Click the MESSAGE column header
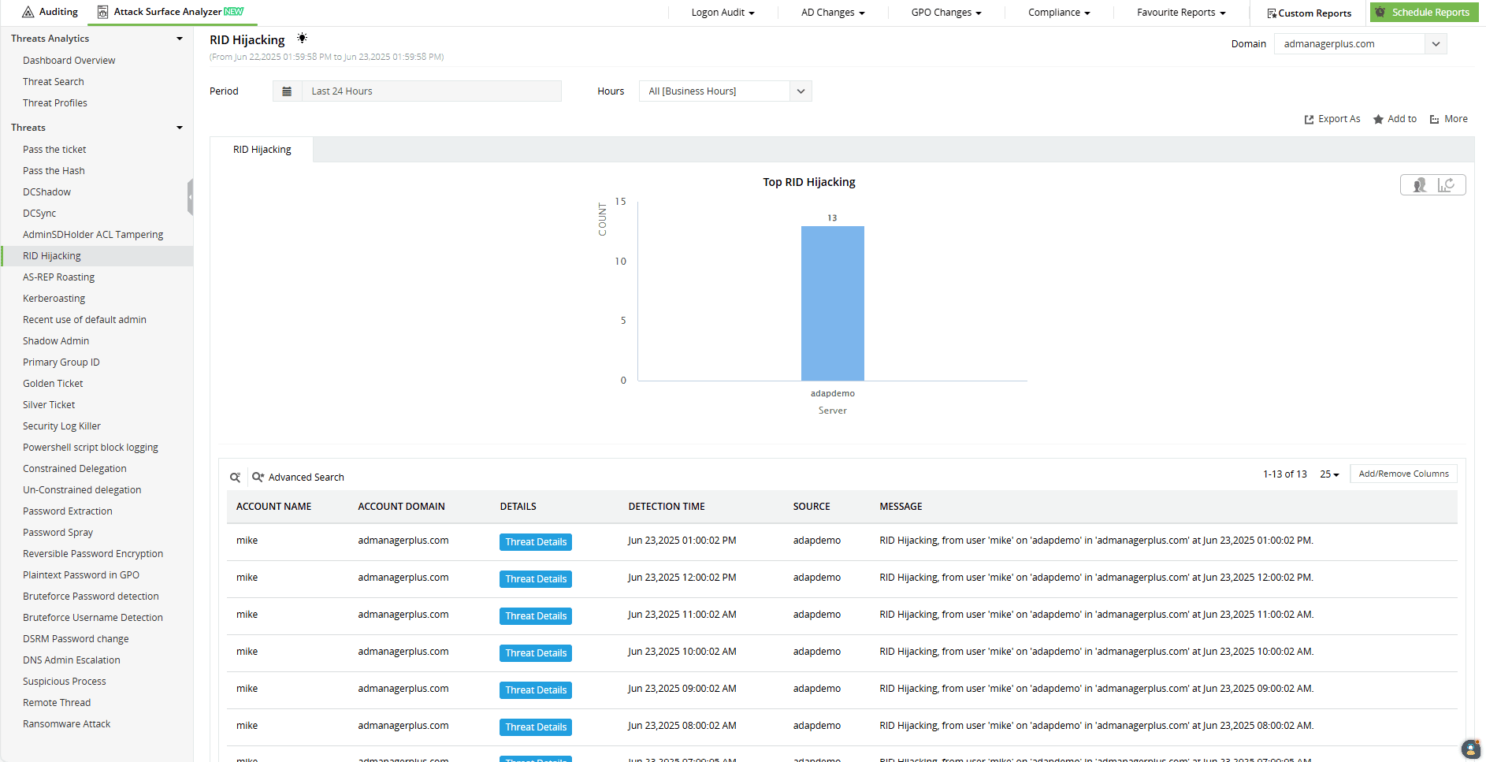Viewport: 1486px width, 762px height. (901, 507)
